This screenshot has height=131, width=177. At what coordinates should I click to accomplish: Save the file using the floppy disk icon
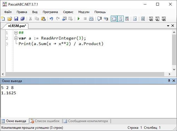click(x=16, y=19)
